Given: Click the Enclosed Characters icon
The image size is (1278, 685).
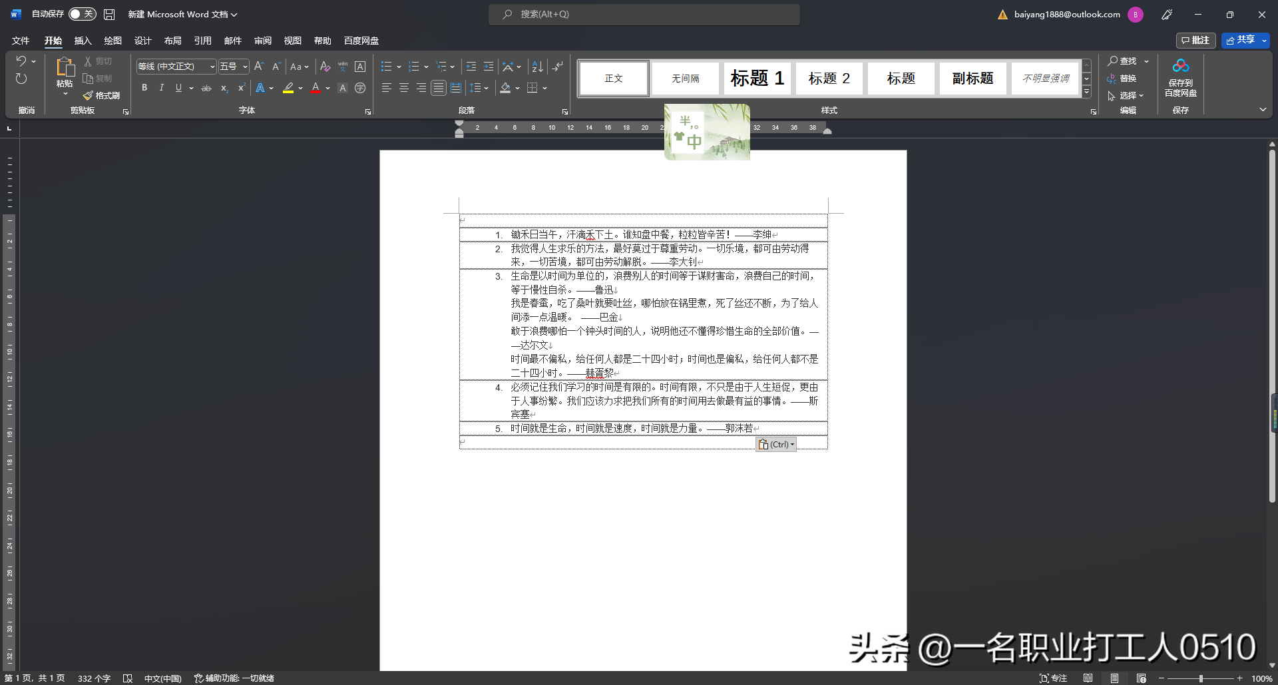Looking at the screenshot, I should coord(360,88).
